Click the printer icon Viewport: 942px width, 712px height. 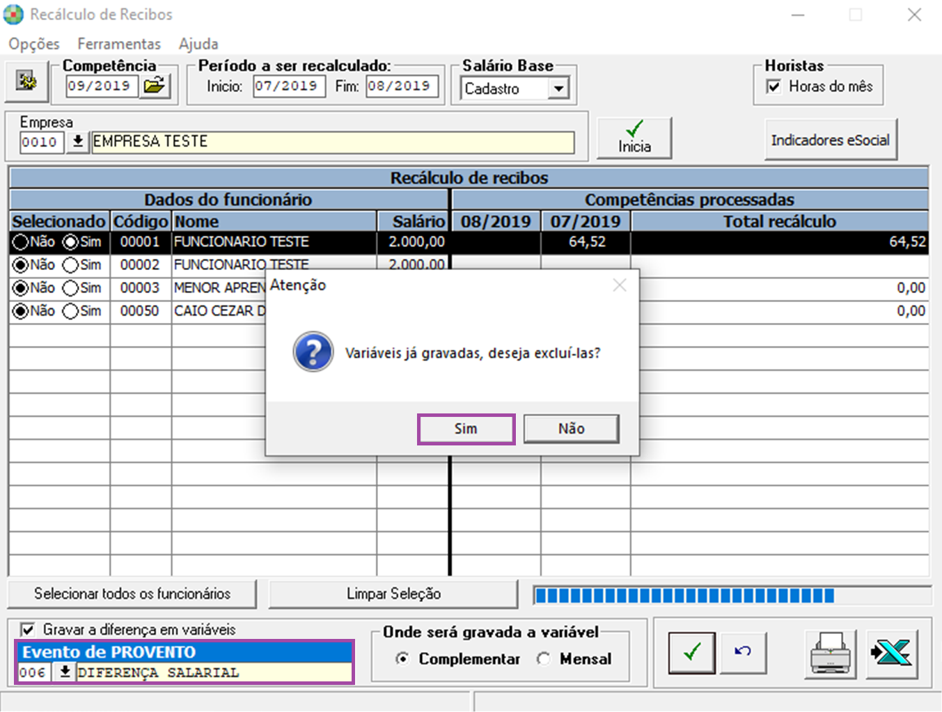tap(831, 654)
